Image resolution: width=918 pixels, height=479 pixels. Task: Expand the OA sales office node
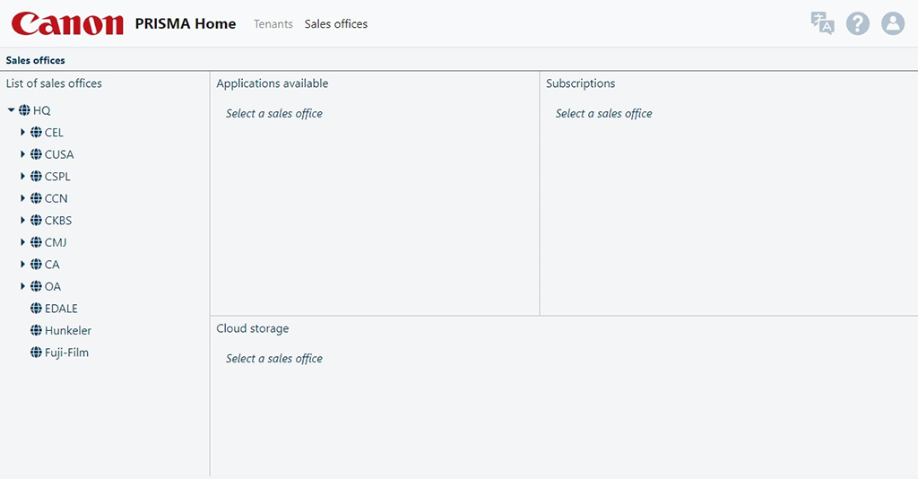tap(23, 286)
